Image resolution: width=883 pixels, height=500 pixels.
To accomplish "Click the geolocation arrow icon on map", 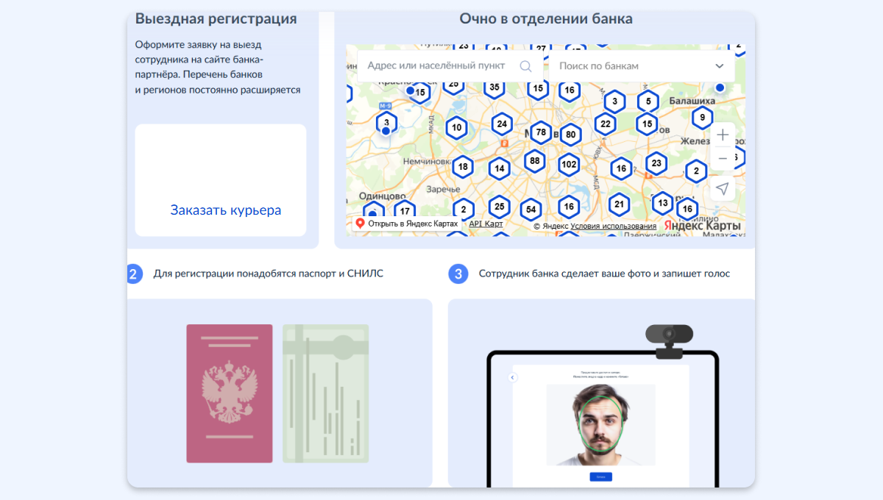I will point(723,189).
